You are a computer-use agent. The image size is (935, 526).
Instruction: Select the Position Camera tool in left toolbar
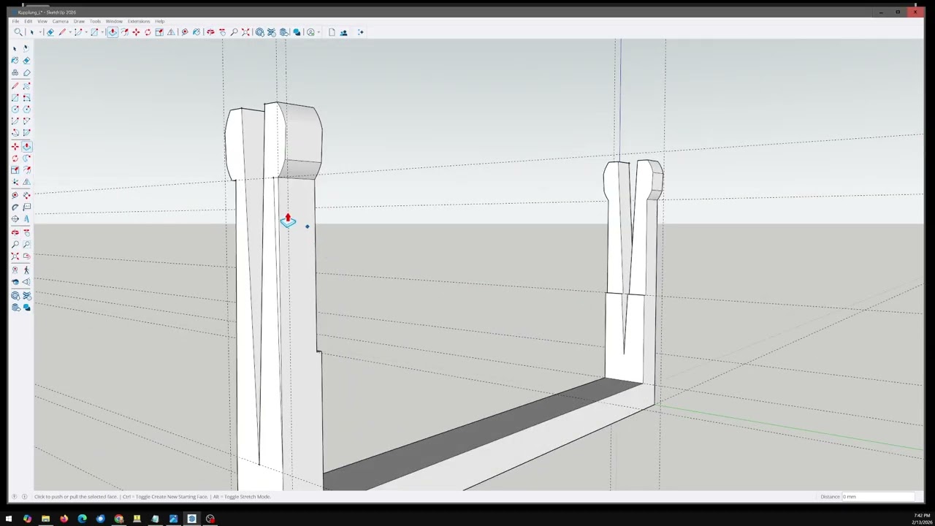point(15,270)
